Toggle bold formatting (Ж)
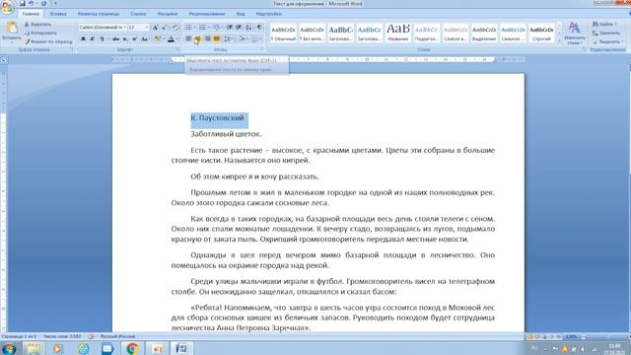 click(x=83, y=39)
